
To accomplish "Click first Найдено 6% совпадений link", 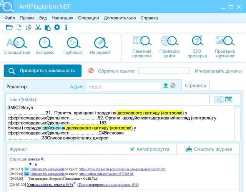I will [x=47, y=169].
